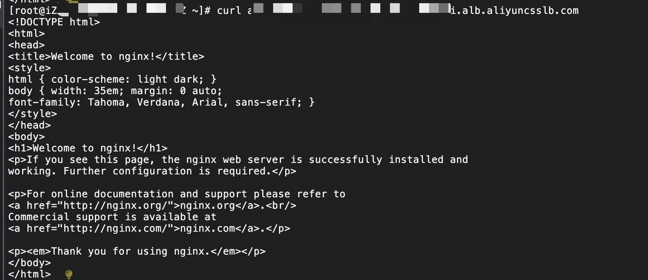The width and height of the screenshot is (648, 280).
Task: Click the Welcome to nginx title tag line
Action: (106, 56)
